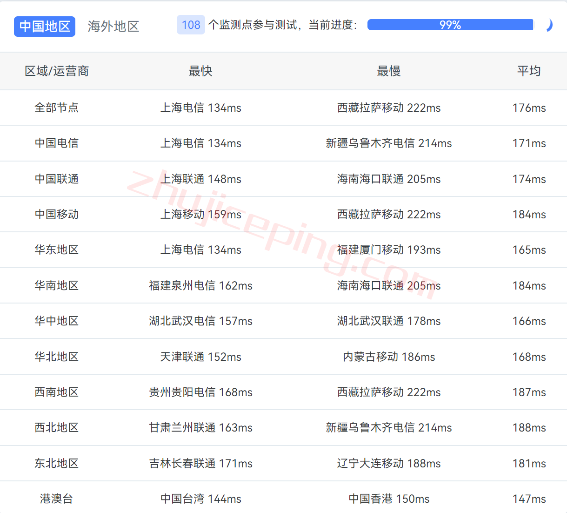The image size is (567, 513).
Task: Click the 168ms average value
Action: (529, 357)
